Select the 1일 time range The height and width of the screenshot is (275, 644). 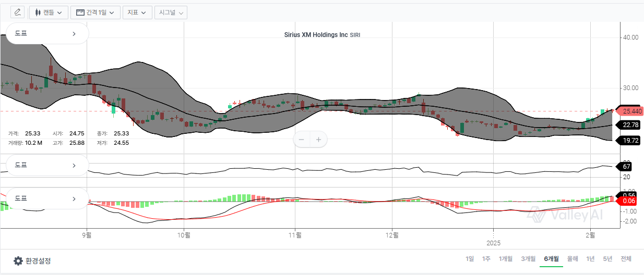click(470, 259)
